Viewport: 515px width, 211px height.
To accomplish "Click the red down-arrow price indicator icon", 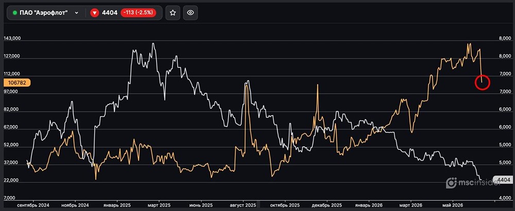I will coord(95,13).
